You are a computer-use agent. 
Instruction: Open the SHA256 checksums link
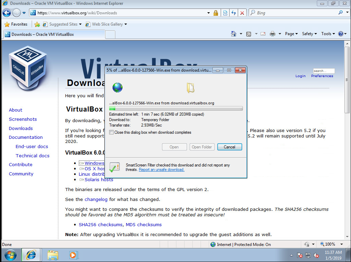tap(101, 224)
